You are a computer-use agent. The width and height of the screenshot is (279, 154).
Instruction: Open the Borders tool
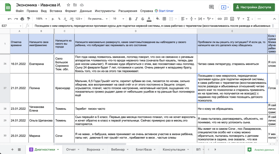click(164, 19)
